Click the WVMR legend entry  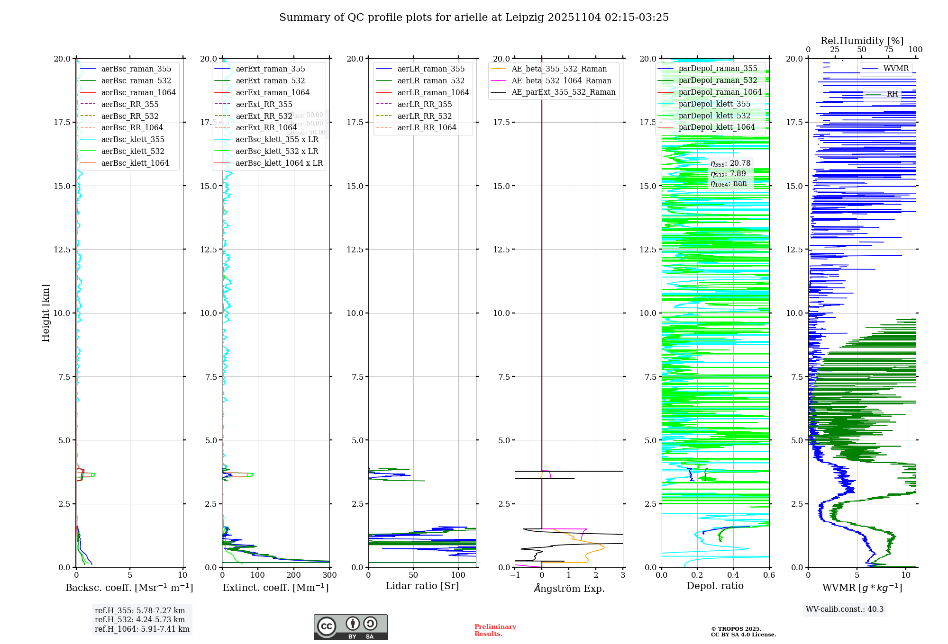click(895, 69)
